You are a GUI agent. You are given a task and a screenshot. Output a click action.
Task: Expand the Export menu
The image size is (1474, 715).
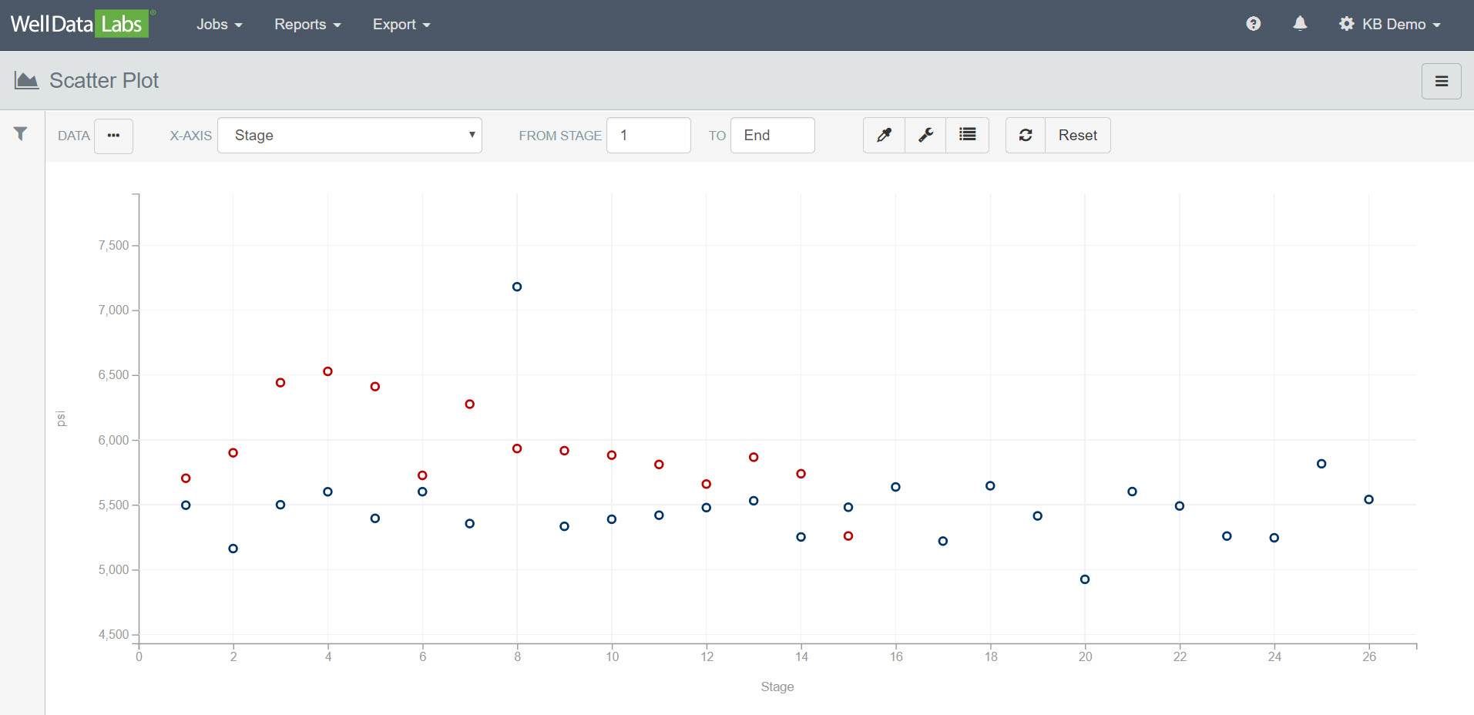point(401,25)
